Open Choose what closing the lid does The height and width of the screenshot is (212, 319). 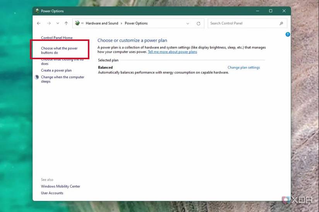pos(62,61)
